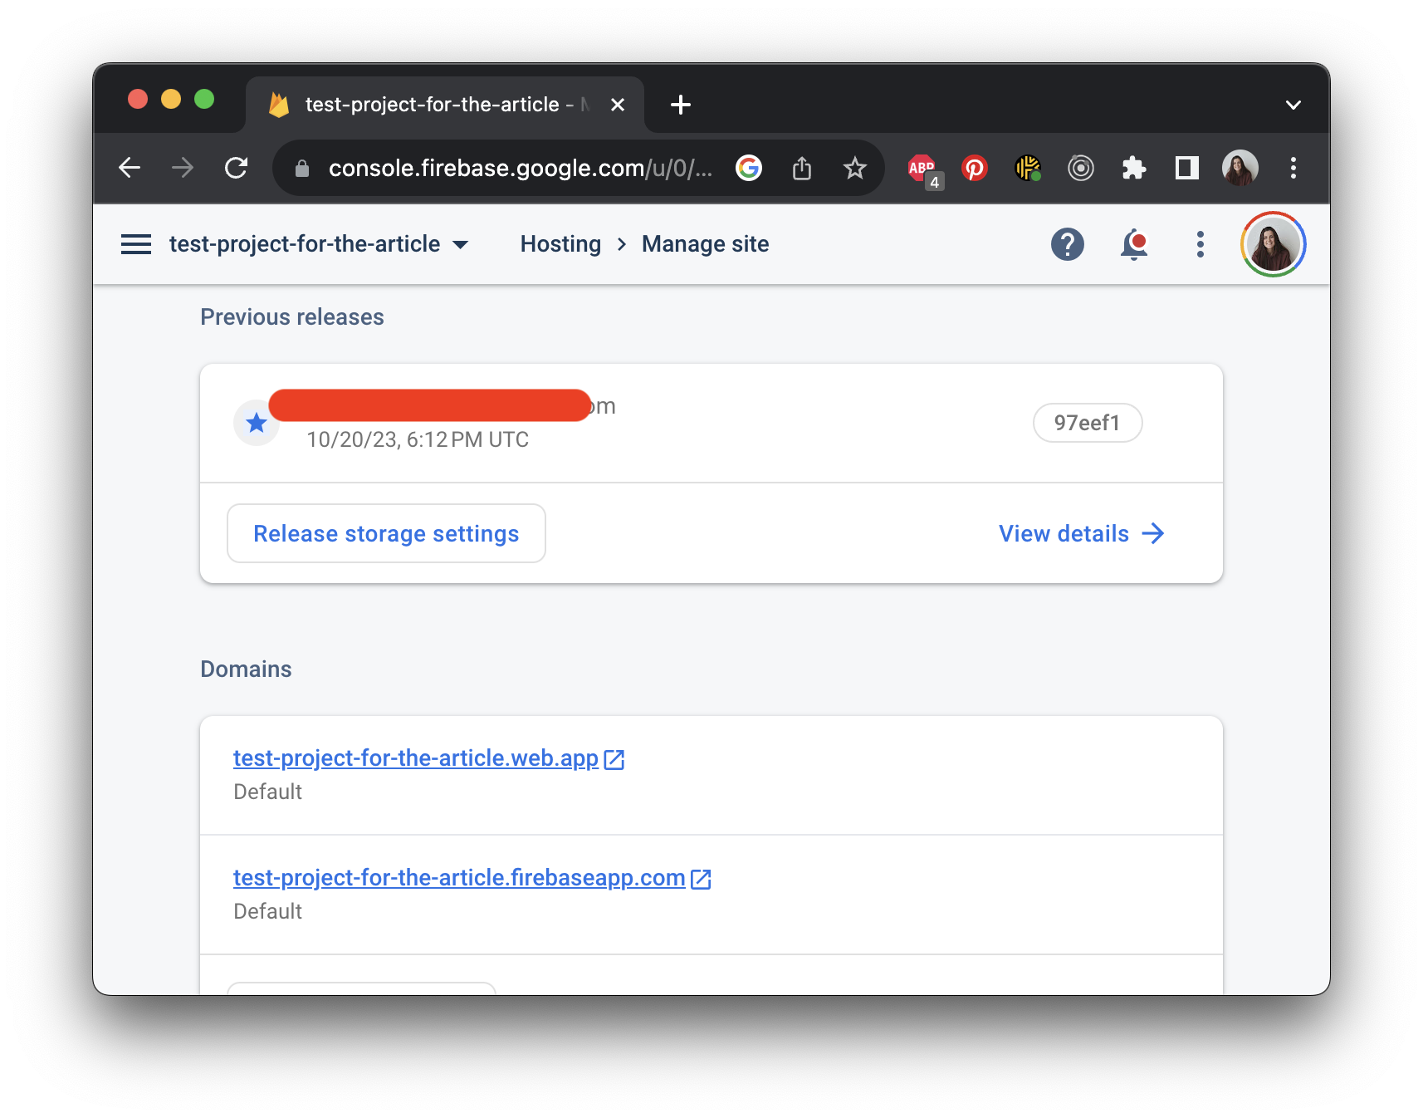Click the concentric circles extension icon
This screenshot has height=1118, width=1423.
click(x=1081, y=169)
